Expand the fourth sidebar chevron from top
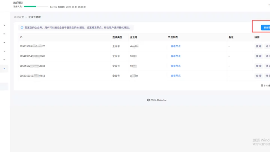 [4, 51]
